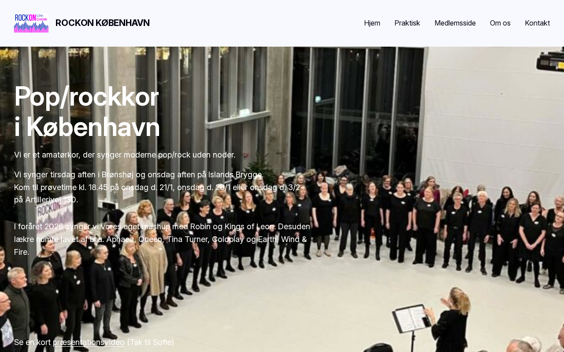Click the '(Tak til Sofie)' text

(151, 342)
